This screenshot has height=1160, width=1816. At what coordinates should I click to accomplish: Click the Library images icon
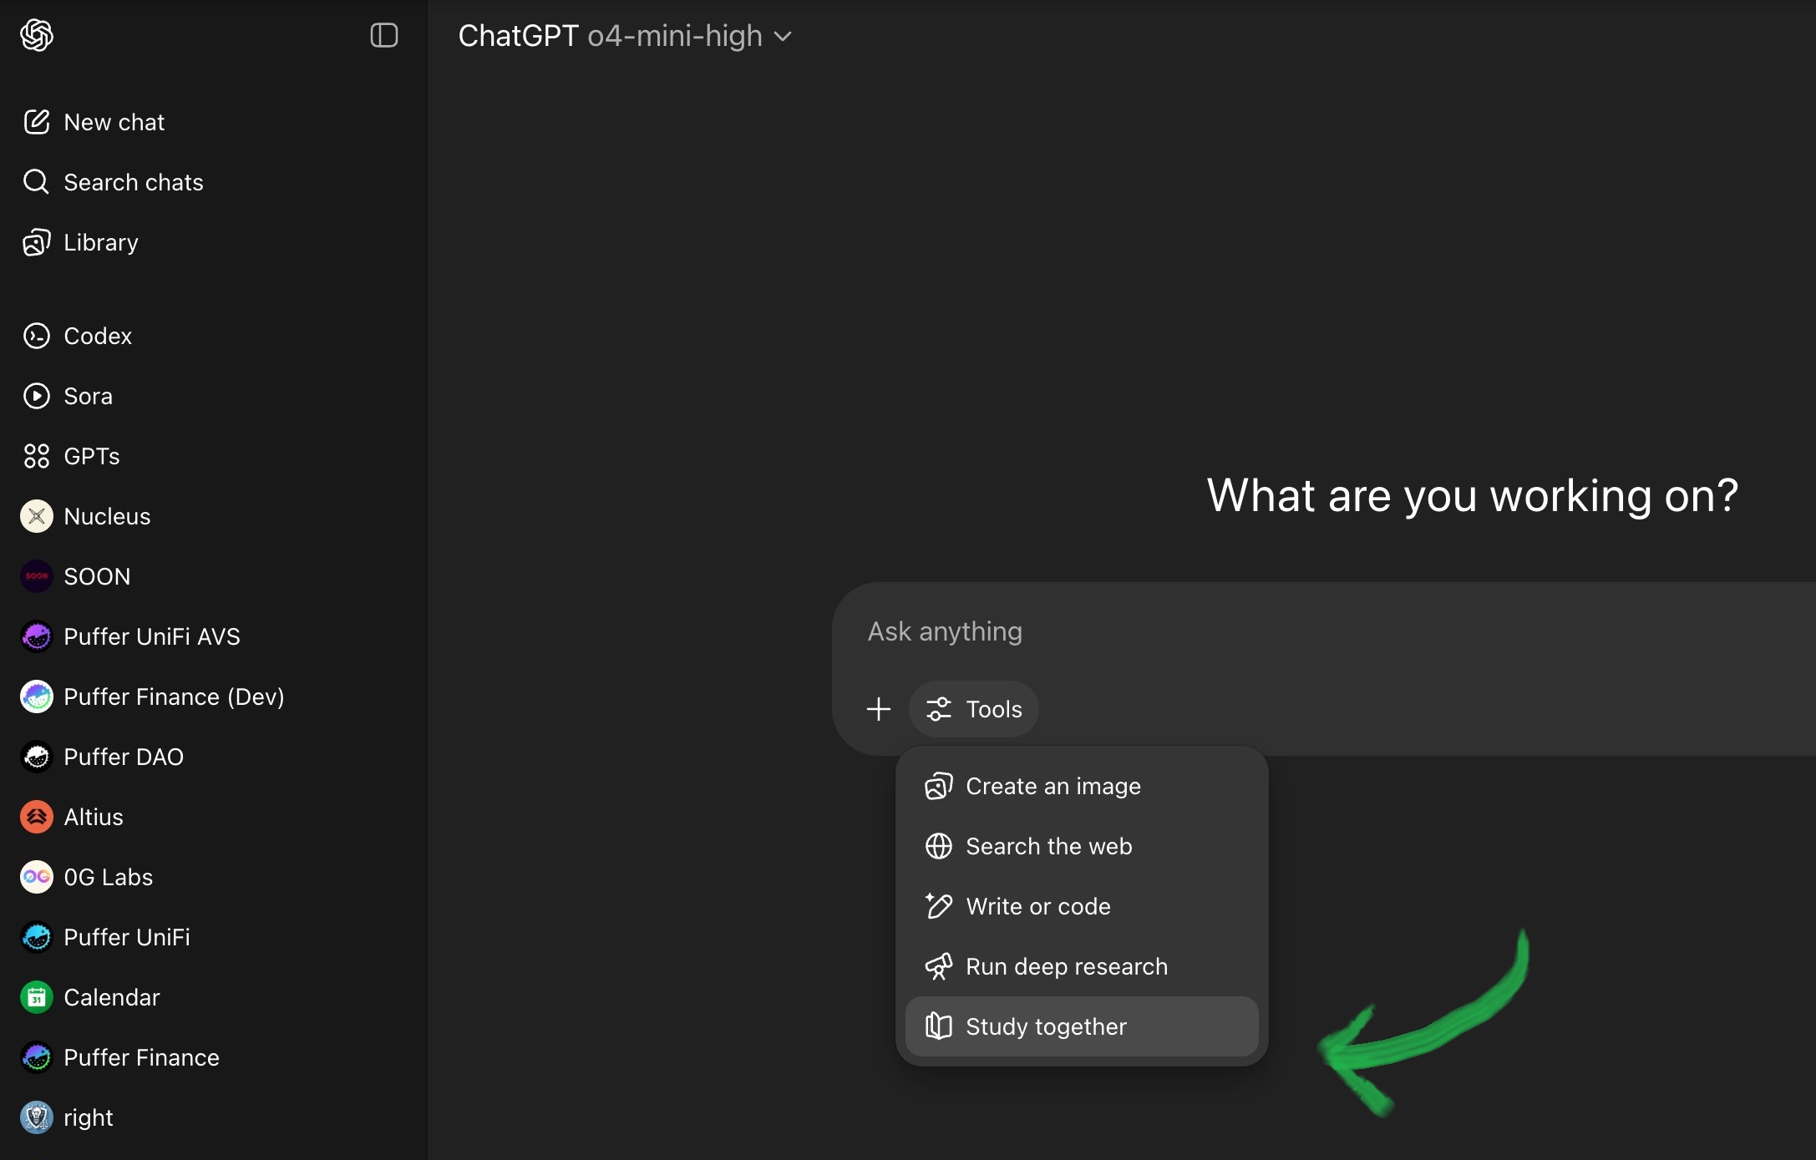click(37, 242)
